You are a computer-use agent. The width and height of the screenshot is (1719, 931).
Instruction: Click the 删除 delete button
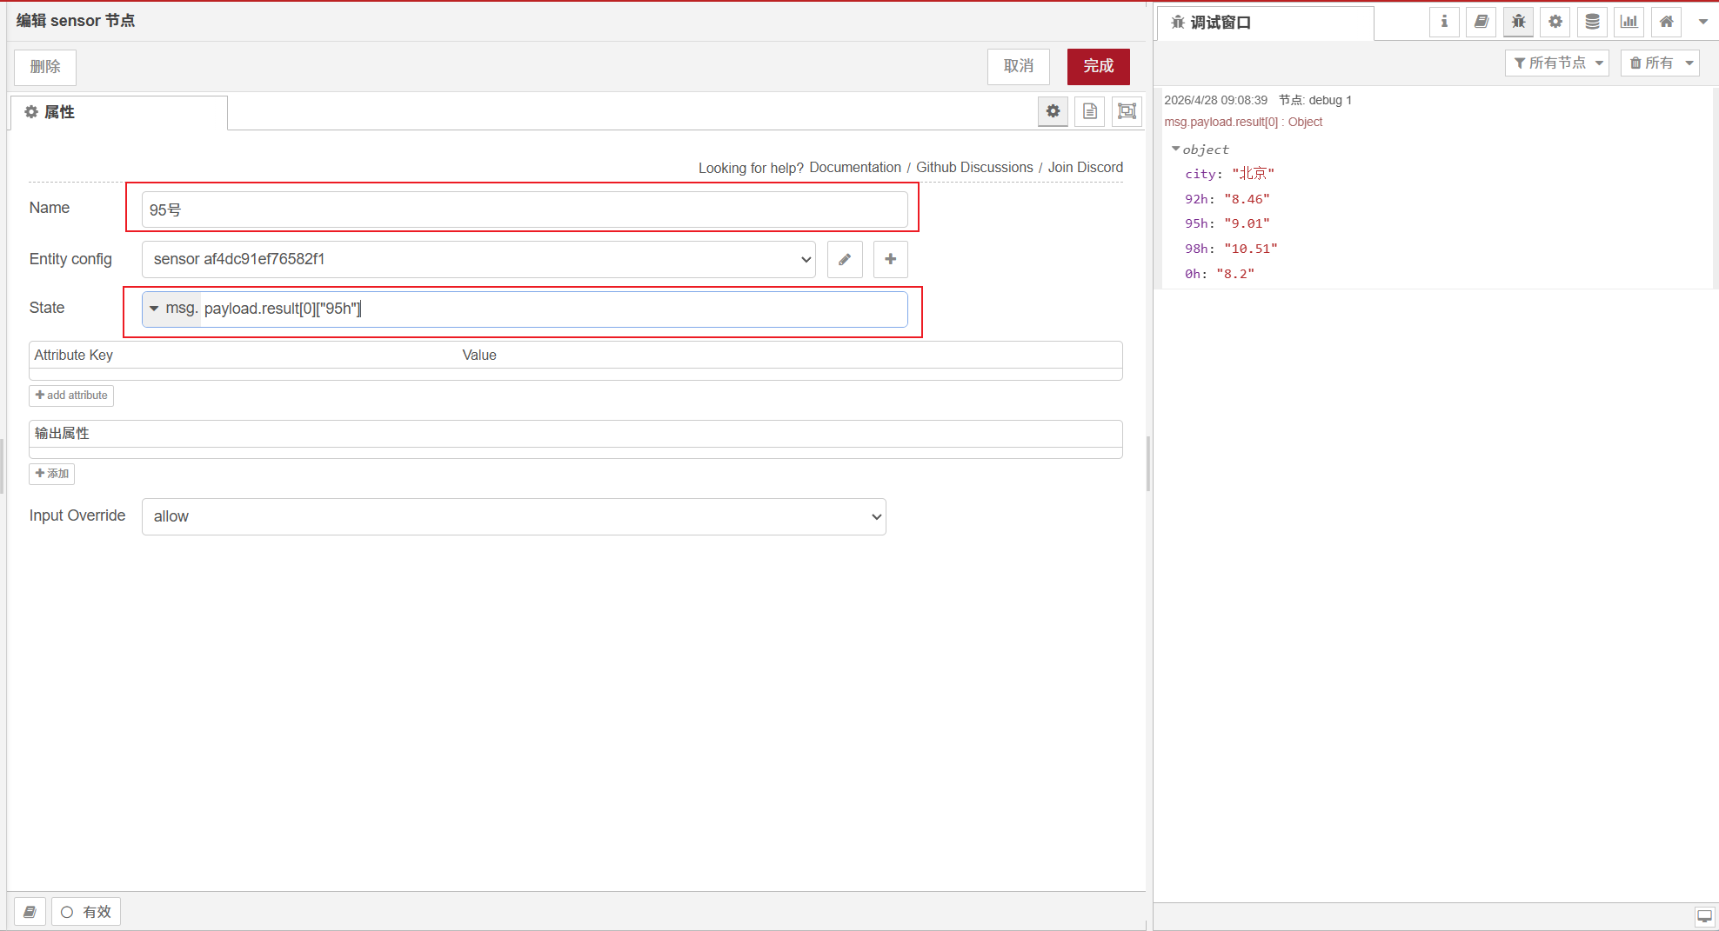[45, 67]
